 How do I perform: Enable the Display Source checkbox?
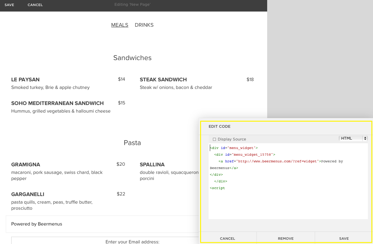[x=214, y=139]
